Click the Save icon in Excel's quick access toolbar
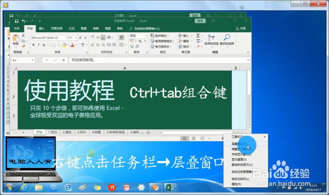The image size is (329, 195). (16, 21)
